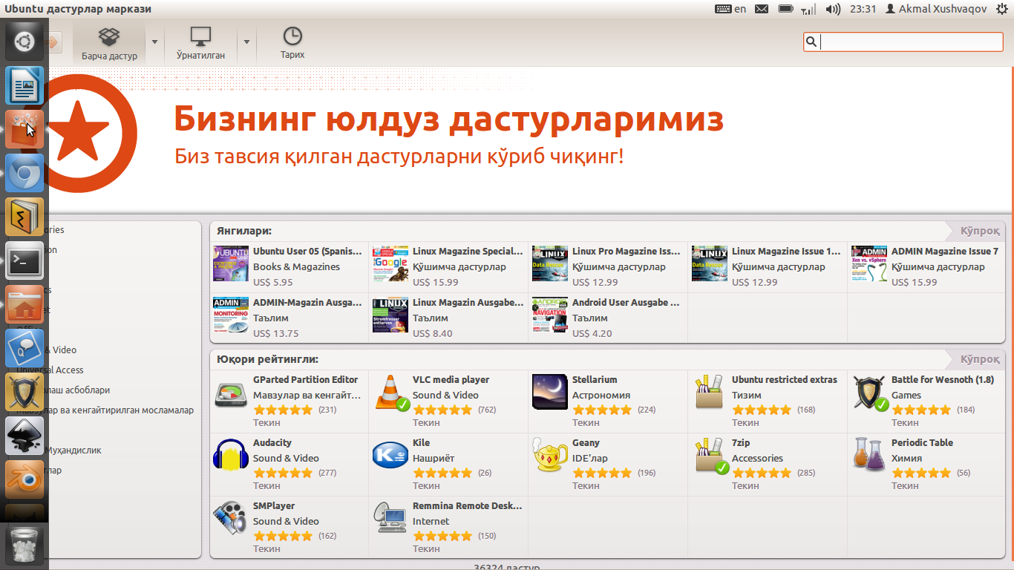Open the keyboard layout en indicator
1014x570 pixels.
point(730,9)
